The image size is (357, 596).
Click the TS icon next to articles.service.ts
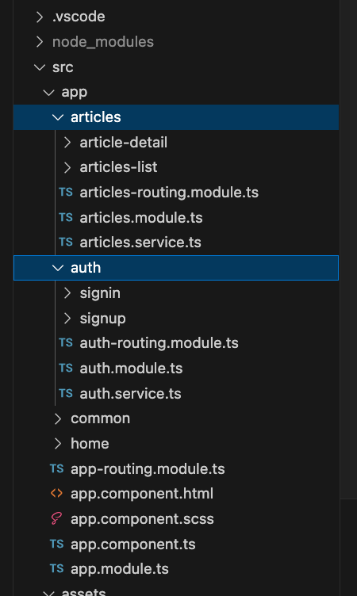[66, 243]
